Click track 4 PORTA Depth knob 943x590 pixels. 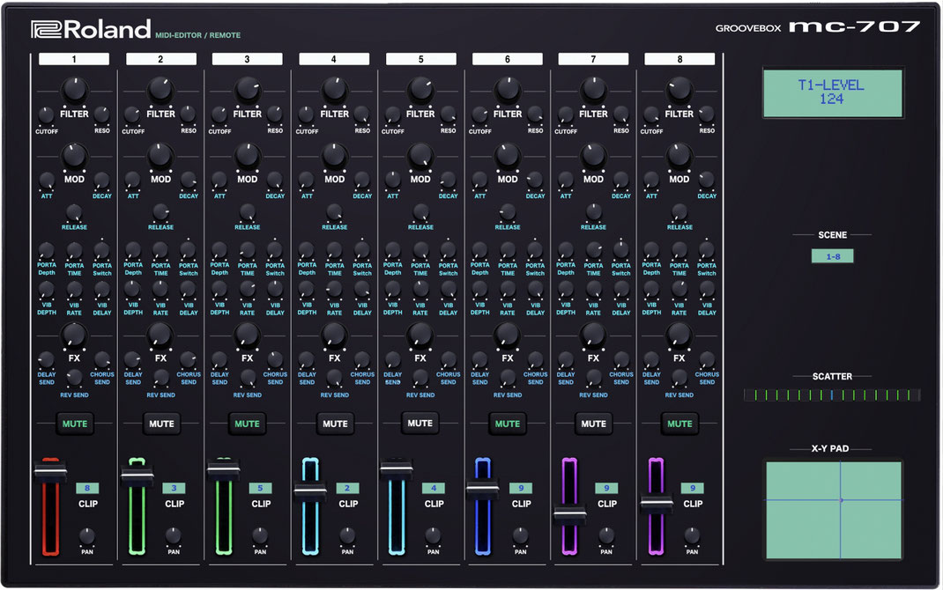coord(306,250)
